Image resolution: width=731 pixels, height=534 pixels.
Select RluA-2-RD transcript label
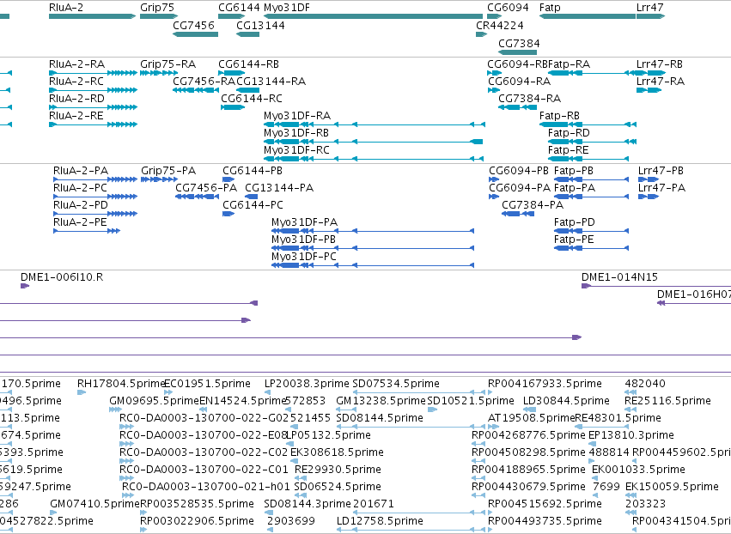tap(77, 99)
